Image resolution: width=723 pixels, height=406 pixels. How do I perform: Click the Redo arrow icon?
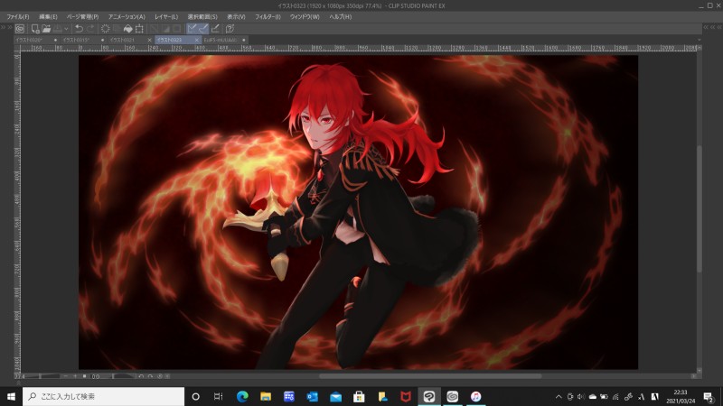(90, 29)
